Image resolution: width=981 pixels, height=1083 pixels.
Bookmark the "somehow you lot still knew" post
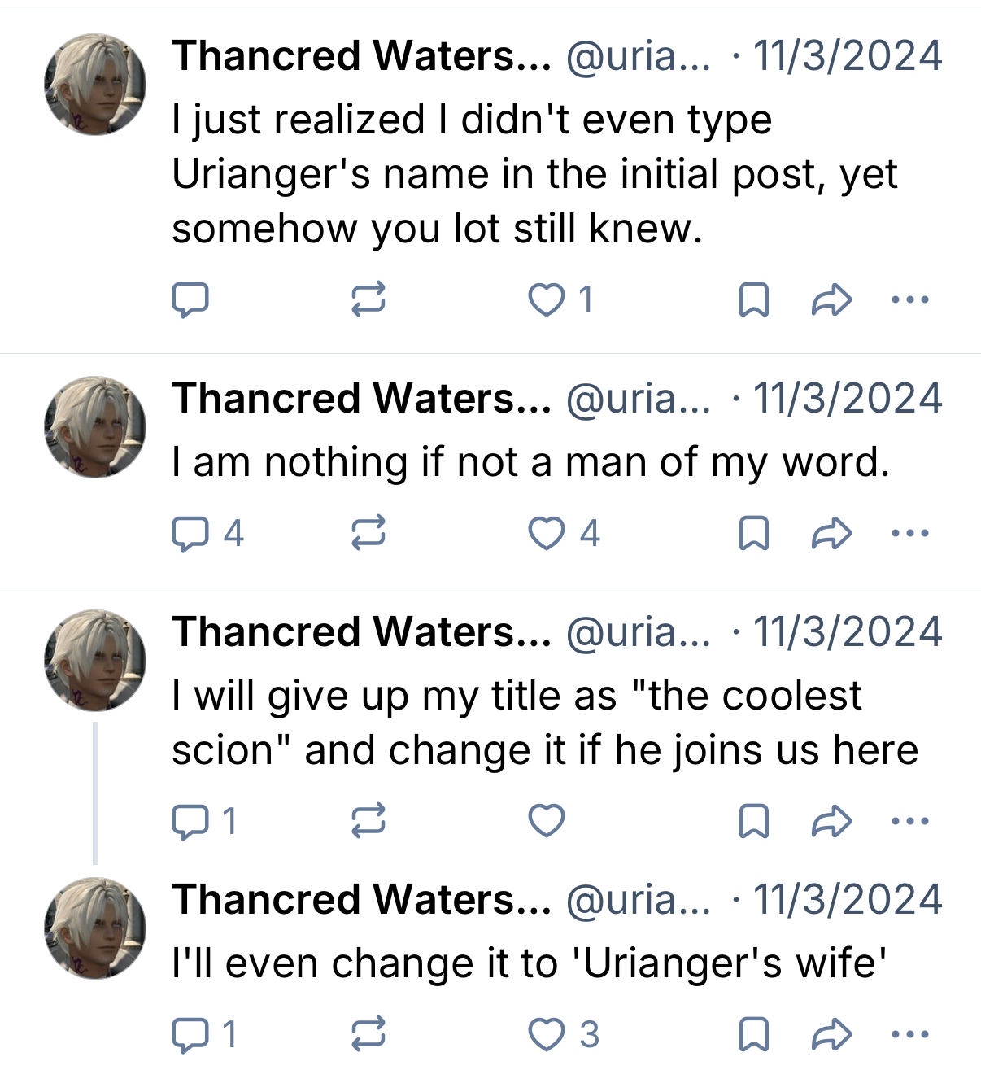click(754, 300)
